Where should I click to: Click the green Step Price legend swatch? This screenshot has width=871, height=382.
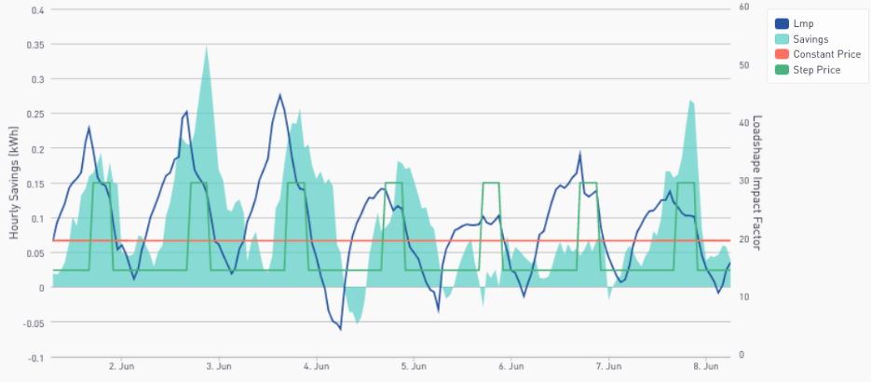[x=782, y=69]
